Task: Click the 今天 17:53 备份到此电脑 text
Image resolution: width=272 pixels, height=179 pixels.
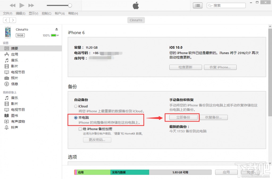Action: [188, 131]
